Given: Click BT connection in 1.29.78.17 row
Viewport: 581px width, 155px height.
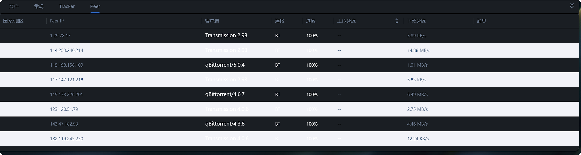Looking at the screenshot, I should (278, 36).
